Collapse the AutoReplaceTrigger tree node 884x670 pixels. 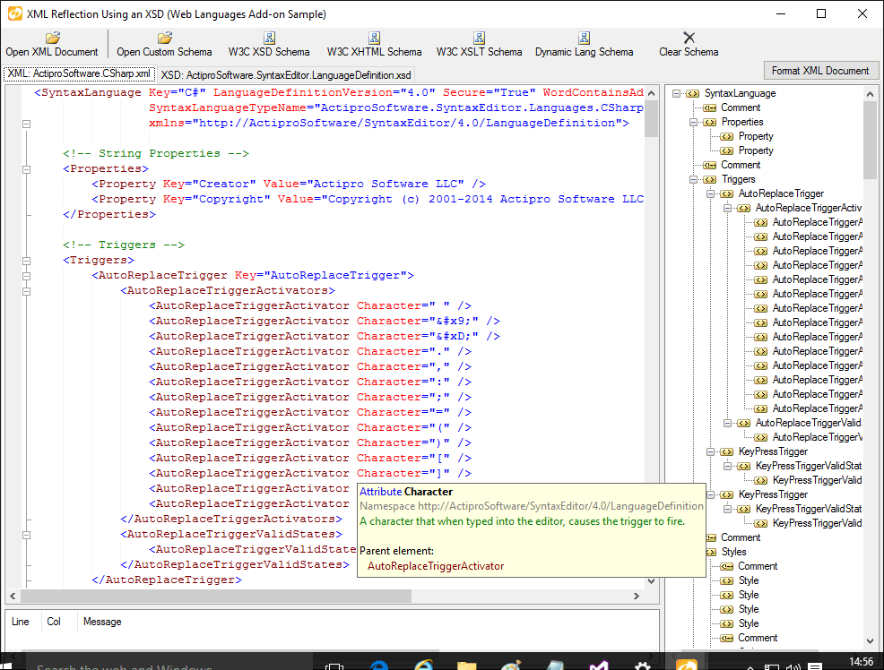710,193
